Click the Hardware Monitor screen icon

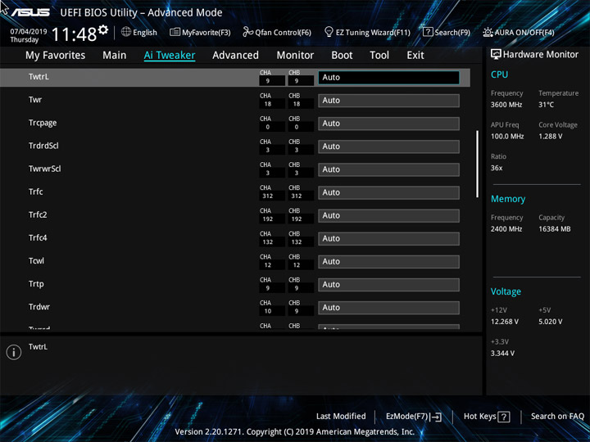(496, 54)
